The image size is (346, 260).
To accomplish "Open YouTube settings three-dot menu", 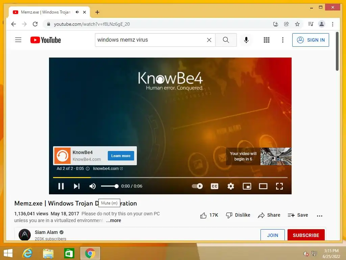I will pyautogui.click(x=283, y=40).
